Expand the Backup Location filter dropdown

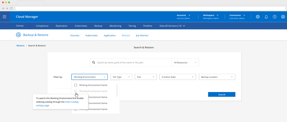tap(217, 77)
